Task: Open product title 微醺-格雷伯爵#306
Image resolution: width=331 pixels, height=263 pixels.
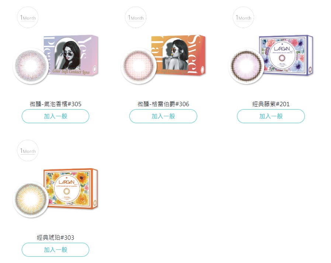Action: tap(163, 104)
